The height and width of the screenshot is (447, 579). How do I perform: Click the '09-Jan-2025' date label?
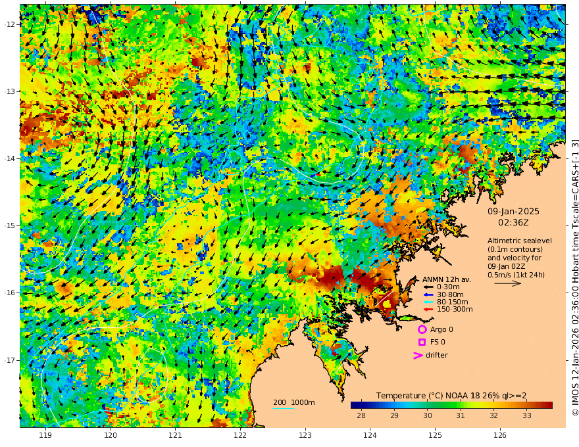coord(513,211)
